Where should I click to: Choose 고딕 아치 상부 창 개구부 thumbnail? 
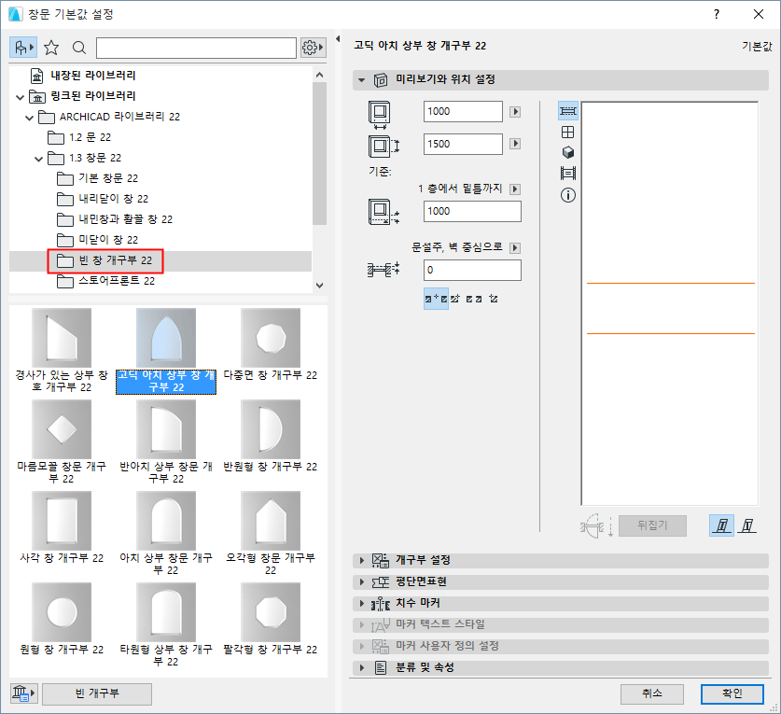pos(166,337)
